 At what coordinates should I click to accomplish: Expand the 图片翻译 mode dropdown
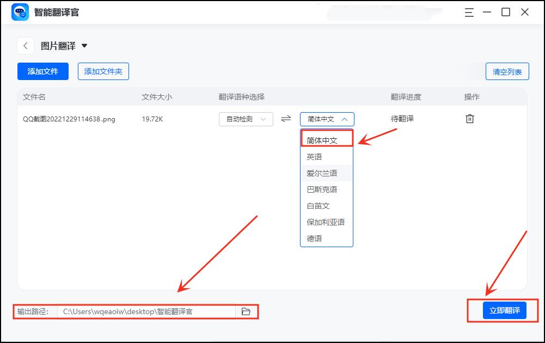coord(84,46)
